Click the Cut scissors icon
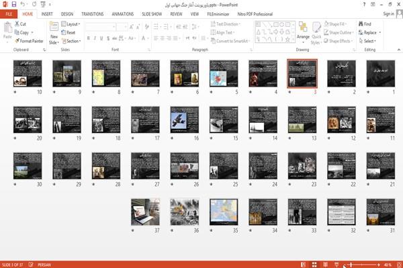This screenshot has width=403, height=268. click(x=17, y=24)
